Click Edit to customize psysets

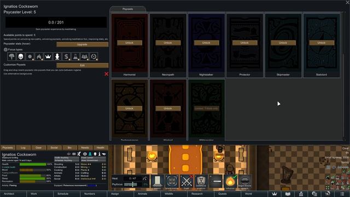coord(83,65)
